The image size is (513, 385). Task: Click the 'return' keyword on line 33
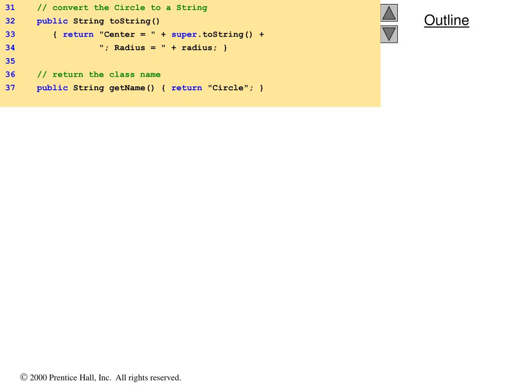click(x=78, y=35)
